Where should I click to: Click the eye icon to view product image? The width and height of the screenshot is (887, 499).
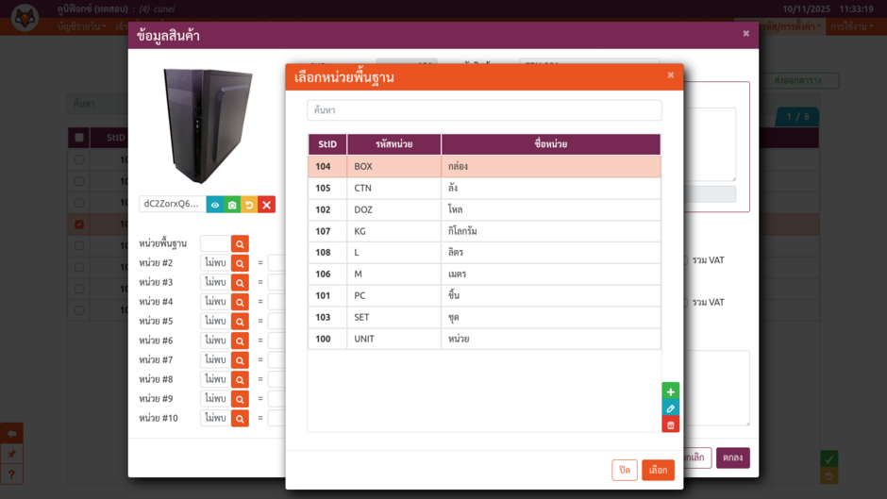215,205
